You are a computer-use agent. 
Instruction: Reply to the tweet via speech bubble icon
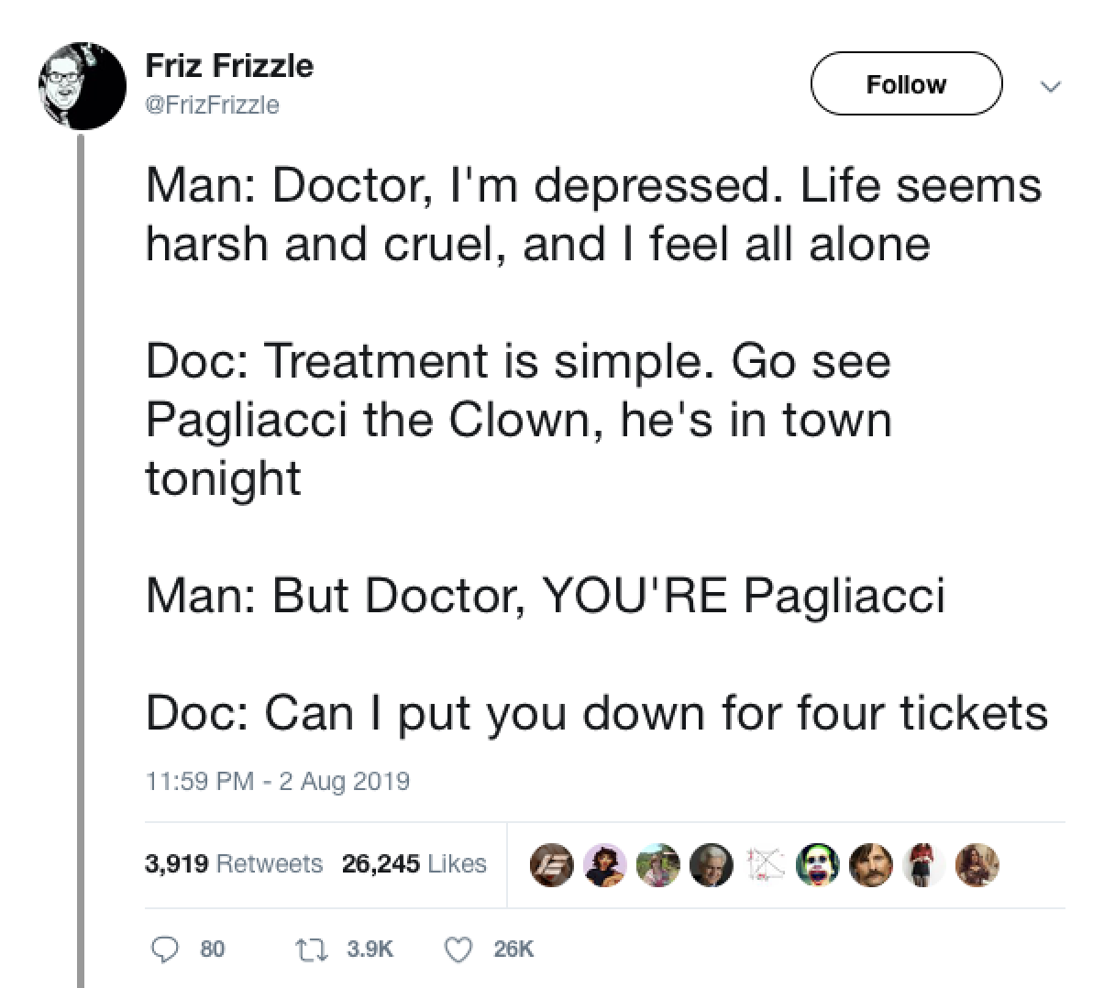click(x=166, y=950)
